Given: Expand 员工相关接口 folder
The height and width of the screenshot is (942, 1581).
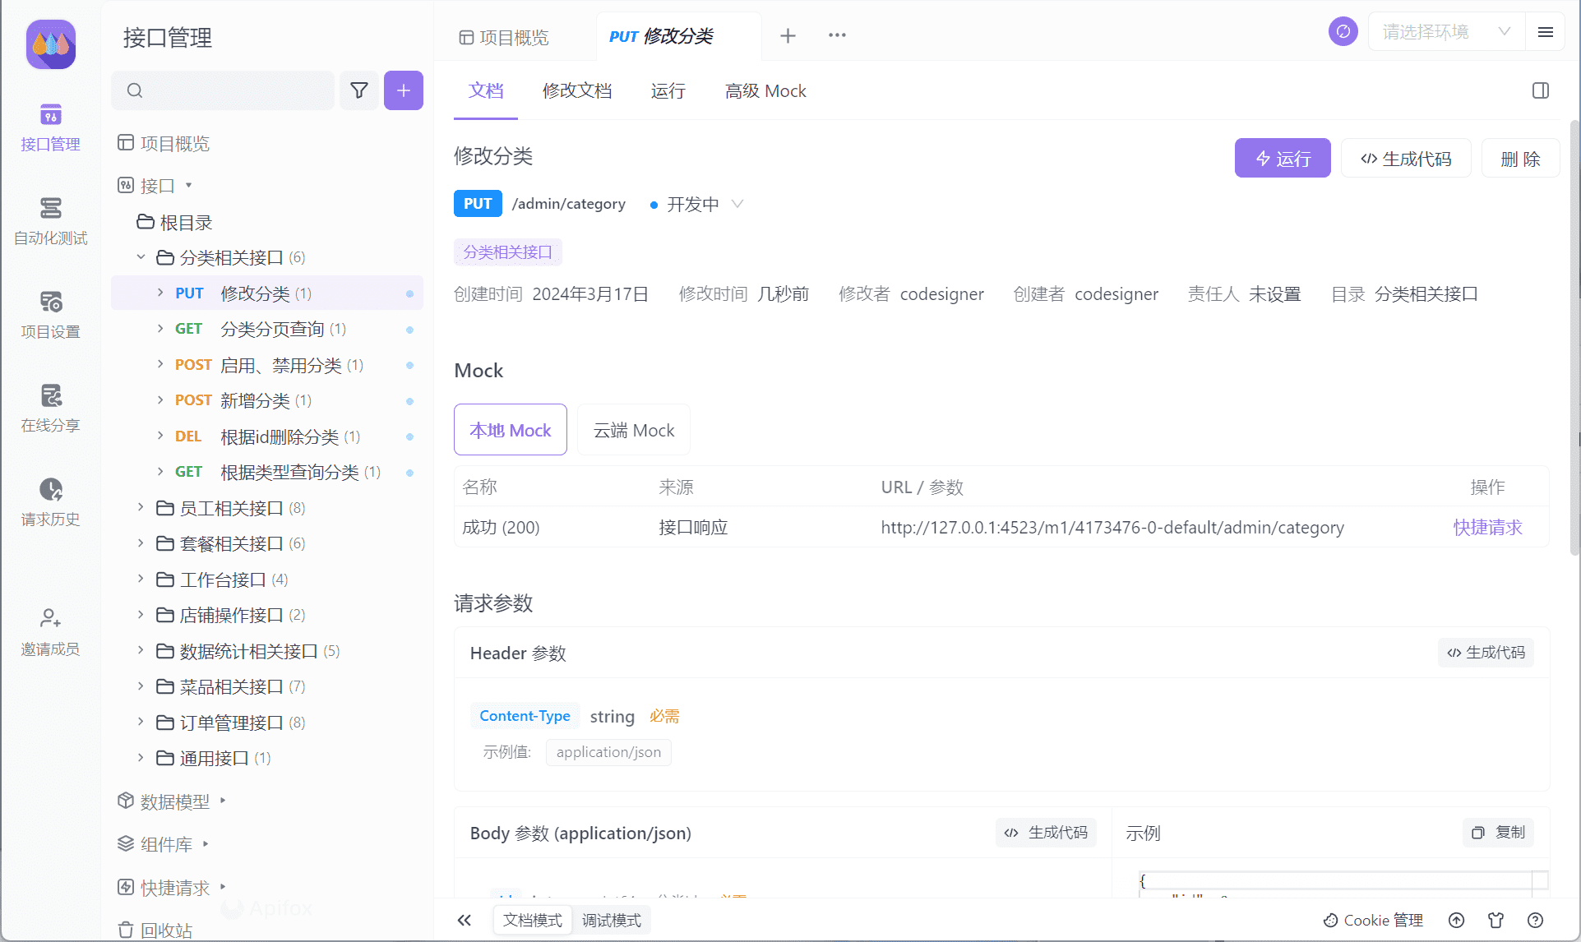Looking at the screenshot, I should [141, 508].
